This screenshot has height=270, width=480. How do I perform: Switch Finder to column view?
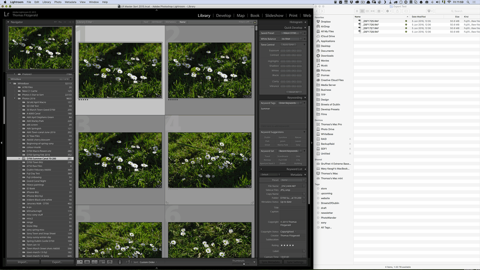tap(367, 11)
